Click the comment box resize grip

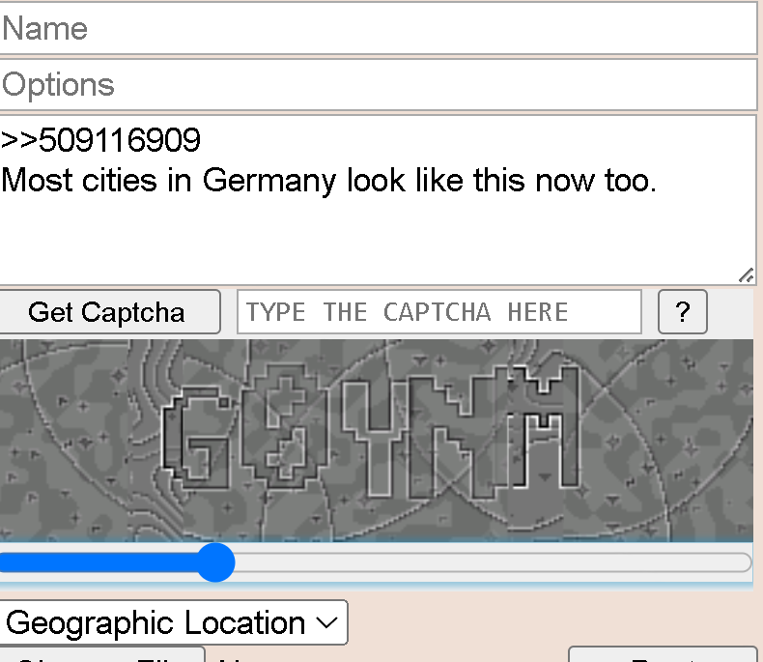pyautogui.click(x=746, y=275)
